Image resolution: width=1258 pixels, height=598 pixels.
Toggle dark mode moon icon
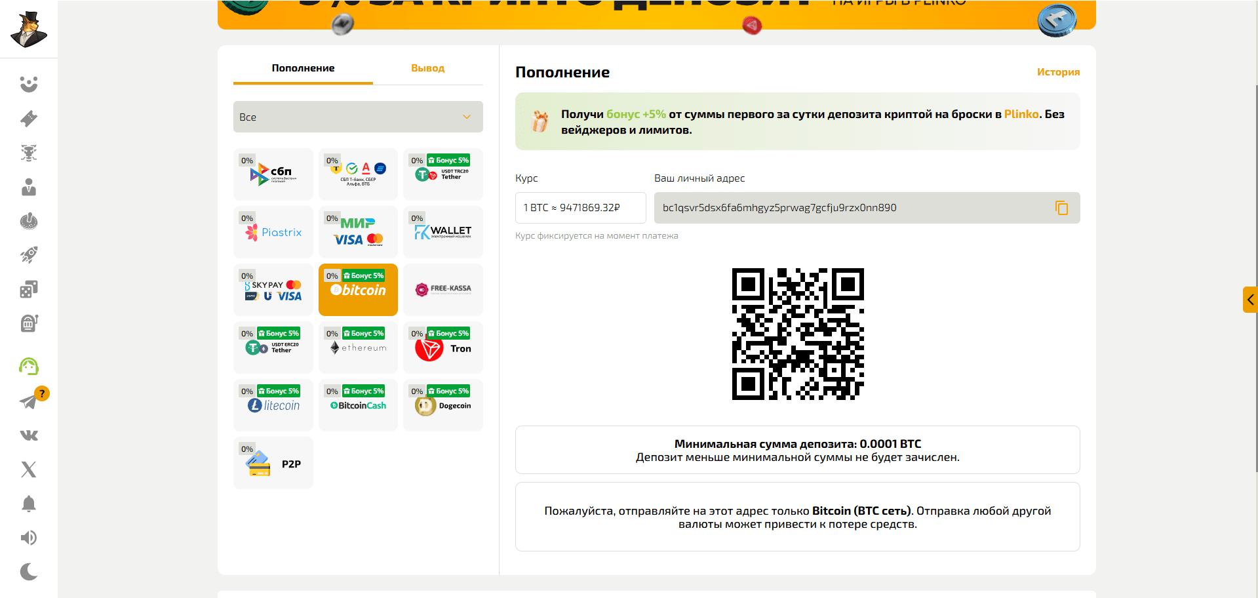(29, 572)
